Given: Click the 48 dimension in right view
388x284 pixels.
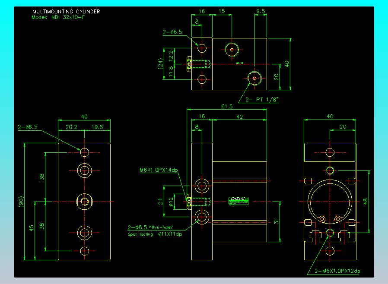Looking at the screenshot, I should (365, 201).
